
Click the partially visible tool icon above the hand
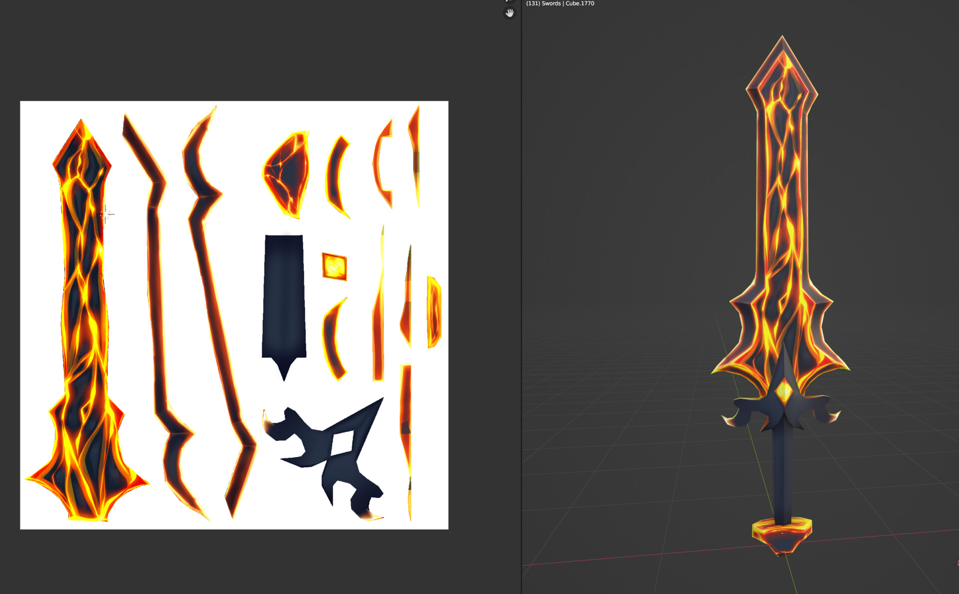pos(508,2)
